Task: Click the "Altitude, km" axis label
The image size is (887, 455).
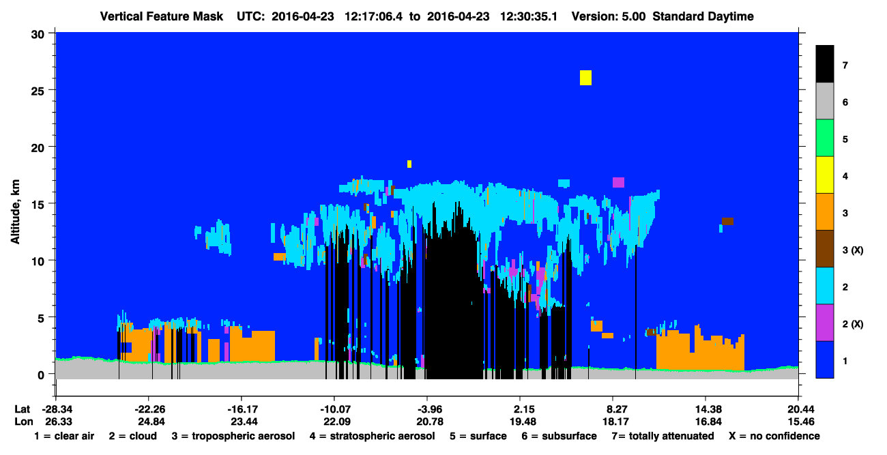Action: (x=15, y=213)
